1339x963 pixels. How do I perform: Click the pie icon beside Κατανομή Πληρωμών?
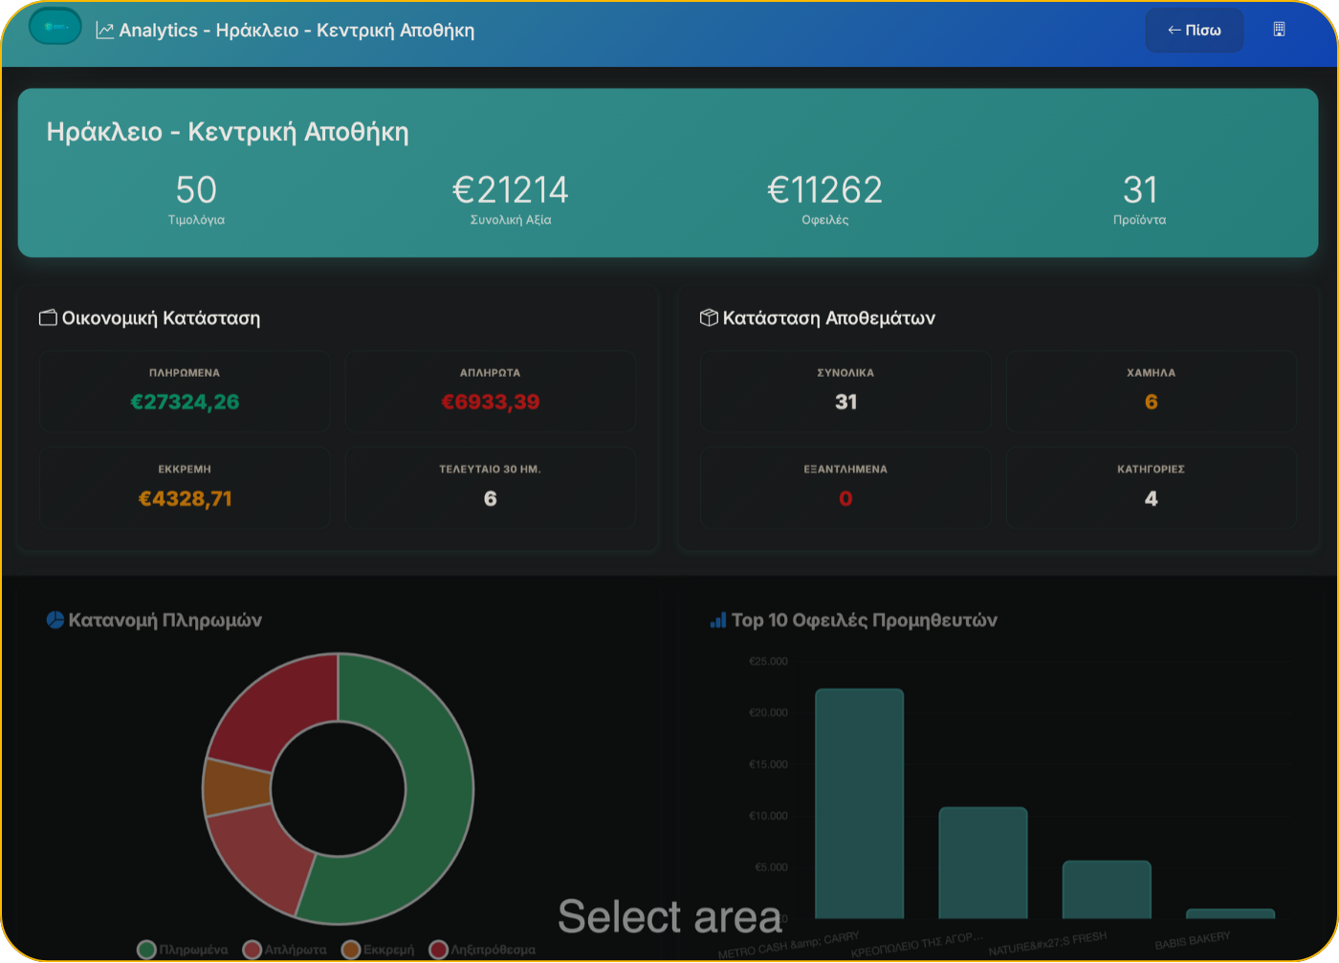[x=55, y=620]
